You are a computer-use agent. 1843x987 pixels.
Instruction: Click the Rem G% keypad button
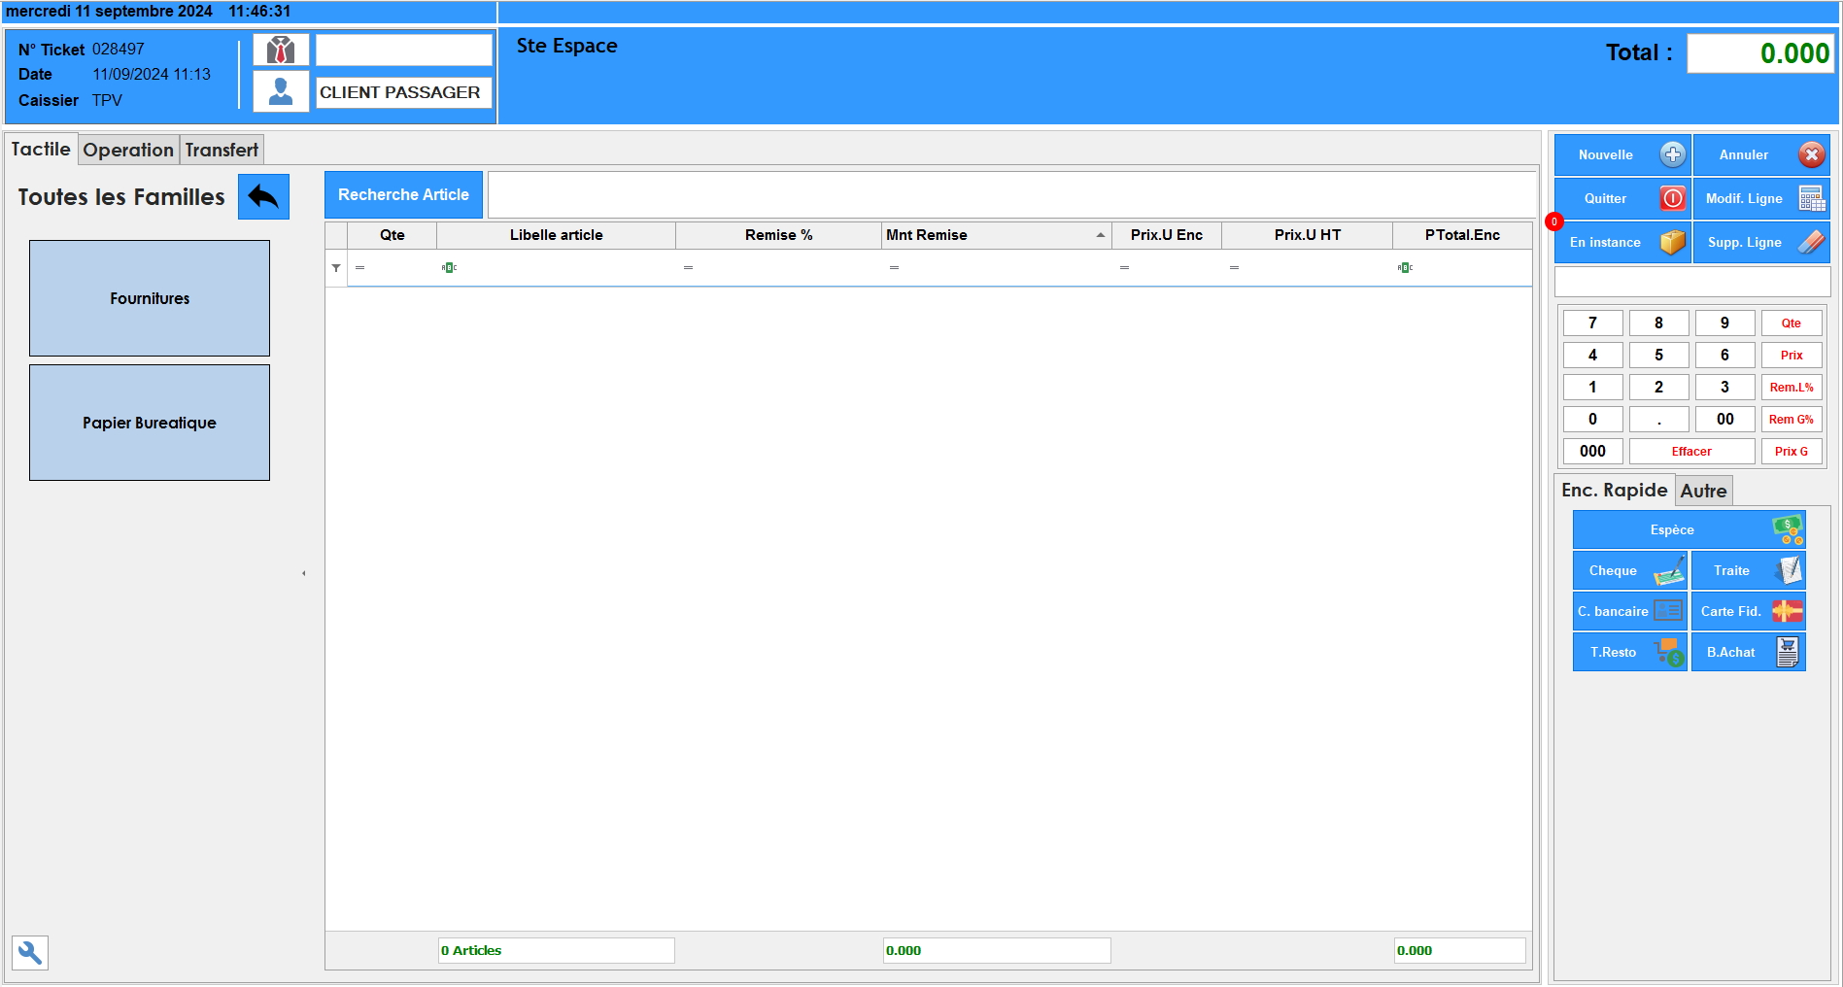[1792, 420]
